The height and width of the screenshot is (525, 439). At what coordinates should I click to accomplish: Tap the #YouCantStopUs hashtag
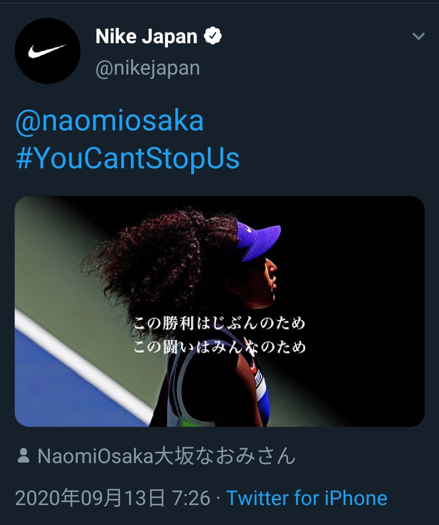tap(127, 158)
